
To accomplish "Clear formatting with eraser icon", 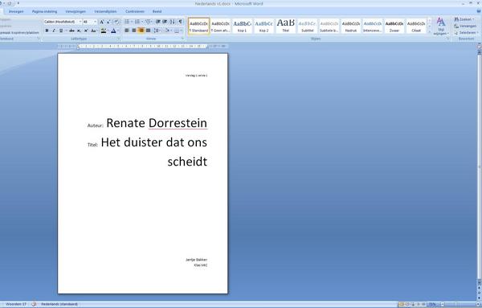I will click(116, 22).
